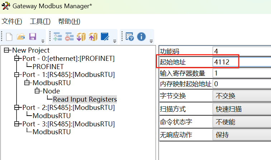The image size is (271, 160).
Task: Open the help query list icon
Action: (x=129, y=37)
